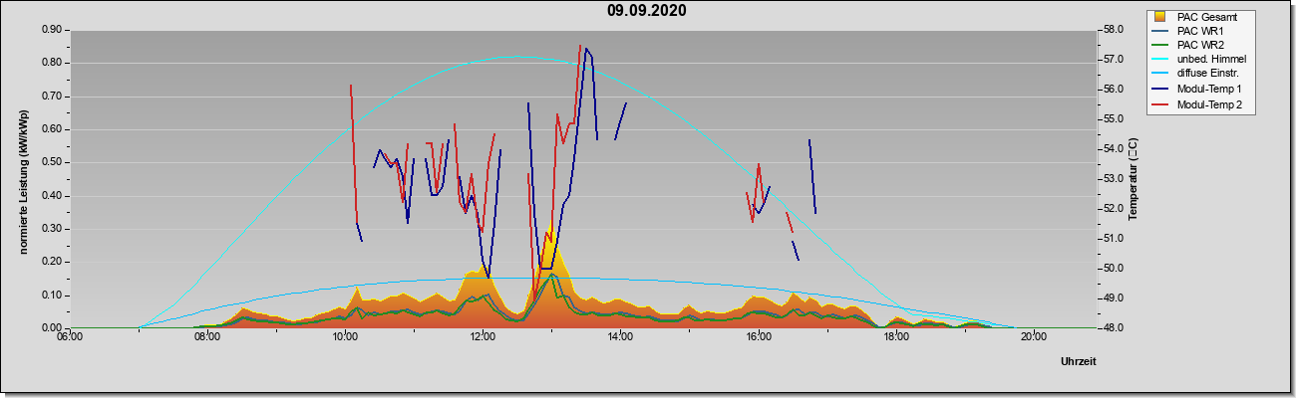Click the 14:00 time axis label
Image resolution: width=1296 pixels, height=398 pixels.
620,336
